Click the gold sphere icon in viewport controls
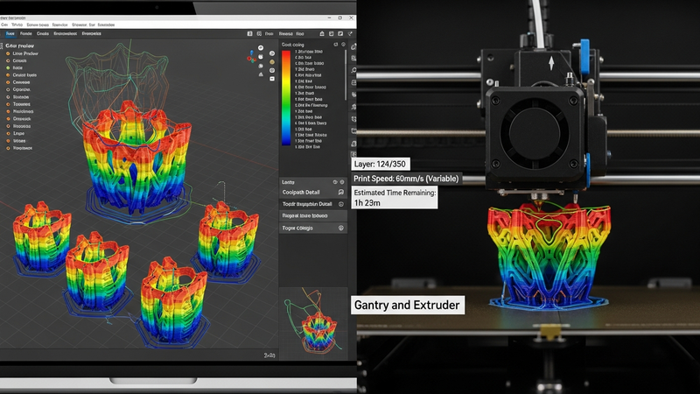The width and height of the screenshot is (700, 394). (x=272, y=61)
